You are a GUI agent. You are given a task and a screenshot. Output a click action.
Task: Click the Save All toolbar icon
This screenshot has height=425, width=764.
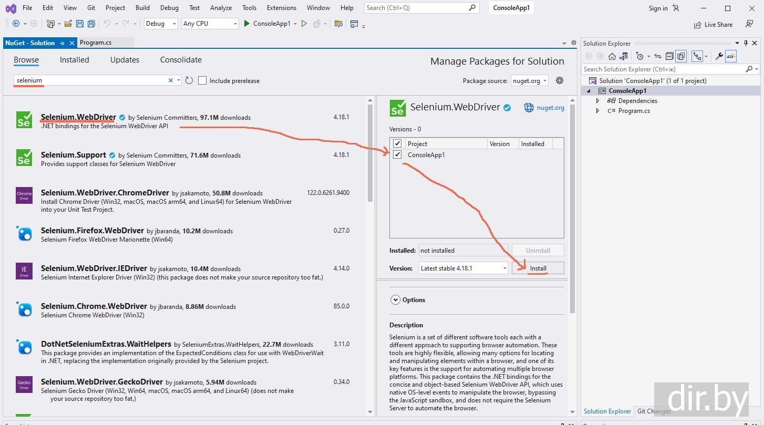tap(91, 24)
